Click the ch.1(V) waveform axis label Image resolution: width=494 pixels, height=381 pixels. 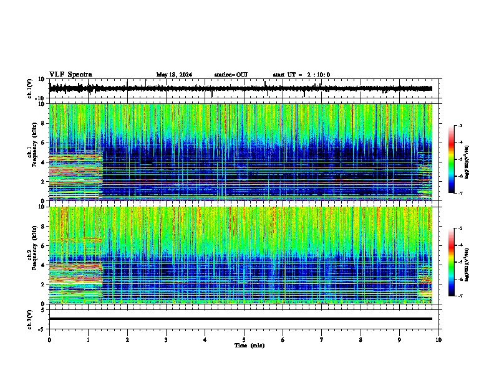coord(29,88)
